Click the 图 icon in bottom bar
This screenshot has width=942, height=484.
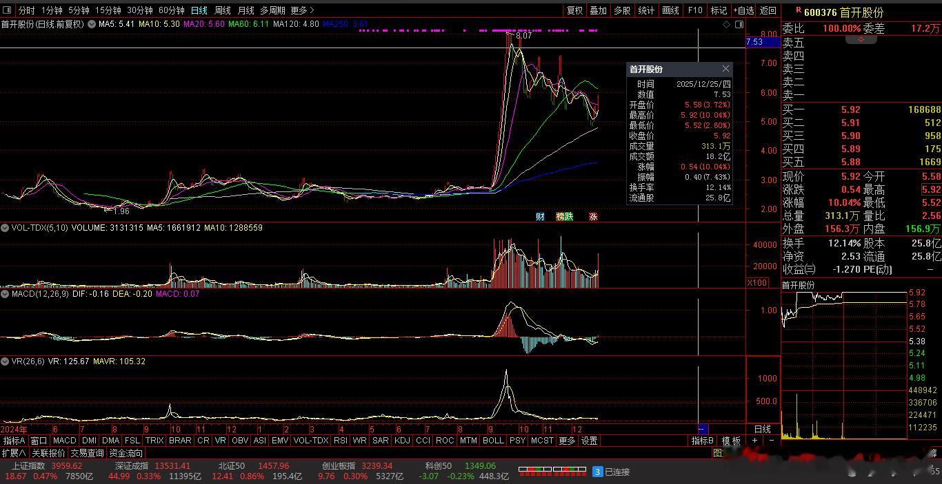click(x=717, y=453)
